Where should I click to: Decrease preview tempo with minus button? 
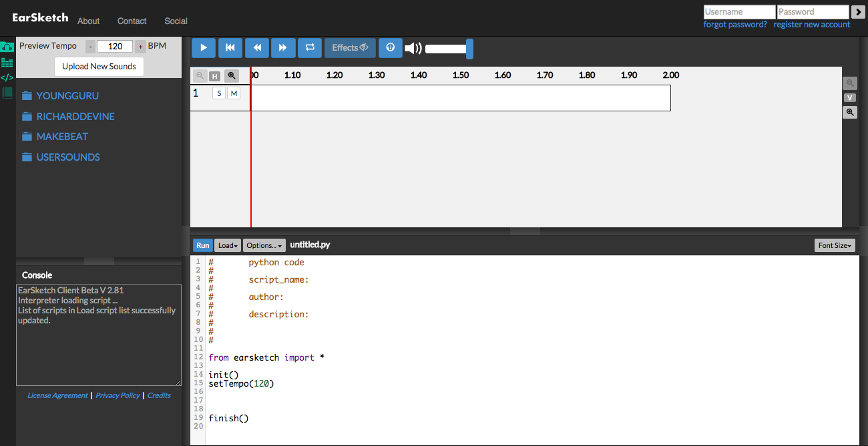[91, 47]
